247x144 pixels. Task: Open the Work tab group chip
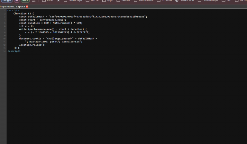pos(25,1)
